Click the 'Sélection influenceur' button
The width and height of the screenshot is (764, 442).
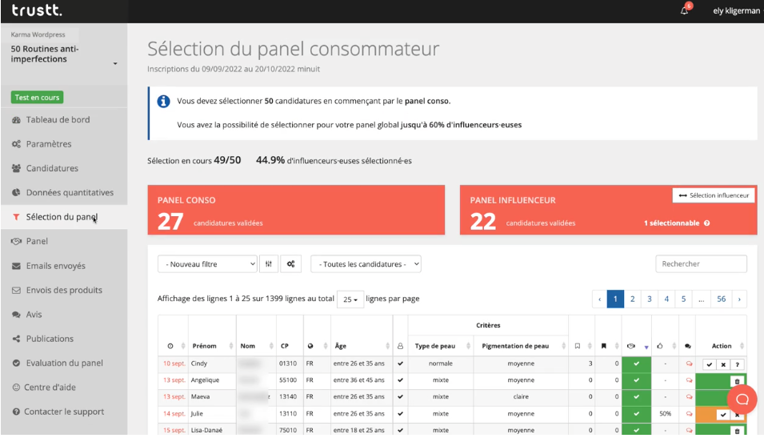pos(714,195)
